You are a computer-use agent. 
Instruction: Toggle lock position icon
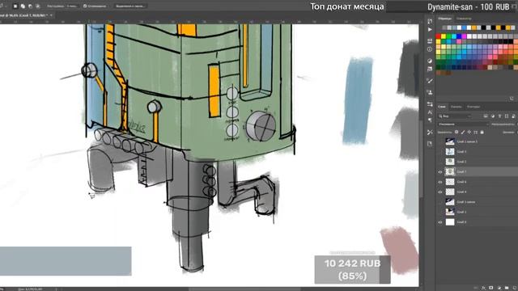[x=469, y=132]
